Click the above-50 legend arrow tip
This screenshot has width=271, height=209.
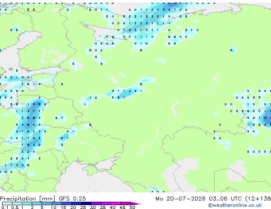coord(135,203)
